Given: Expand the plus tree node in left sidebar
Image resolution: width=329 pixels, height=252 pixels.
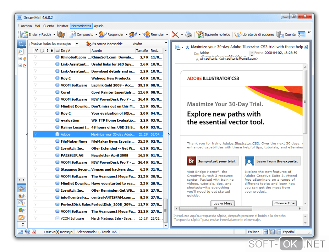Looking at the screenshot, I should (20, 59).
